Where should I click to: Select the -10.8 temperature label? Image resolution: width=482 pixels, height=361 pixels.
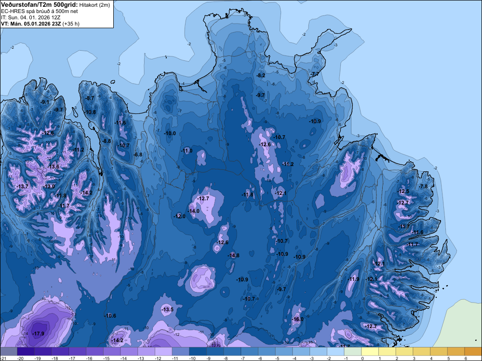(x=91, y=112)
